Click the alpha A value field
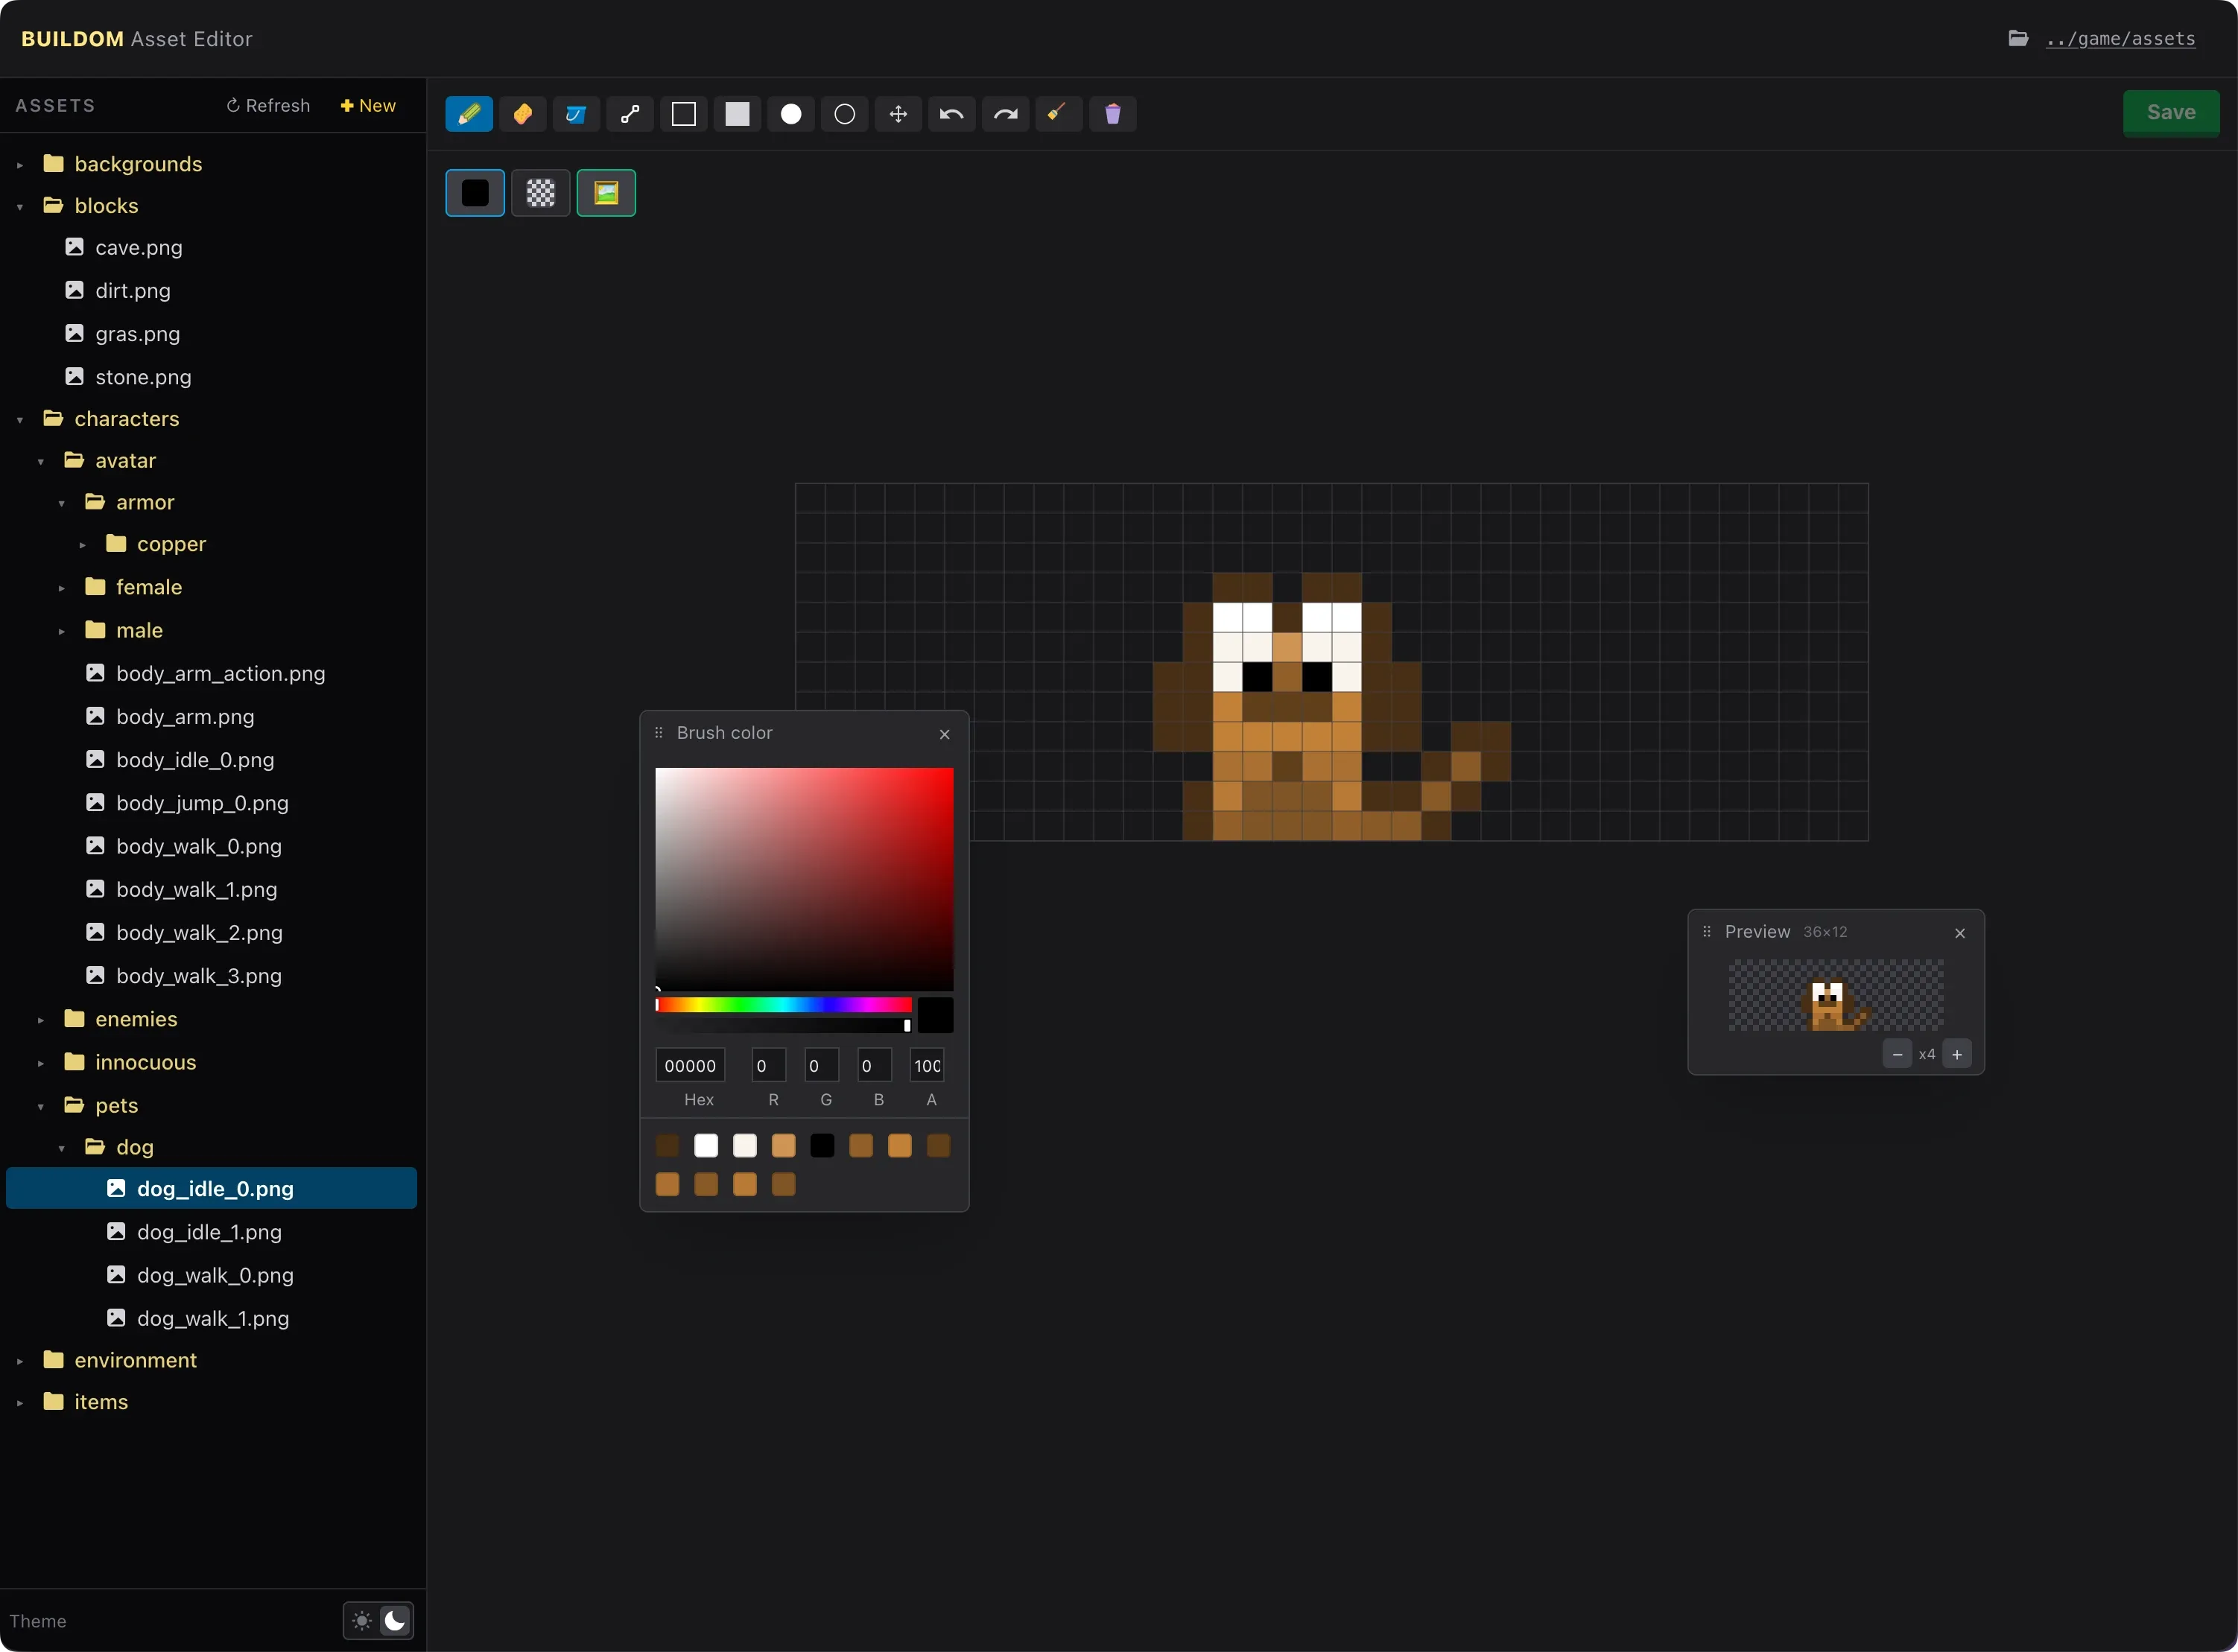Screen dimensions: 2238x1652 (927, 1066)
